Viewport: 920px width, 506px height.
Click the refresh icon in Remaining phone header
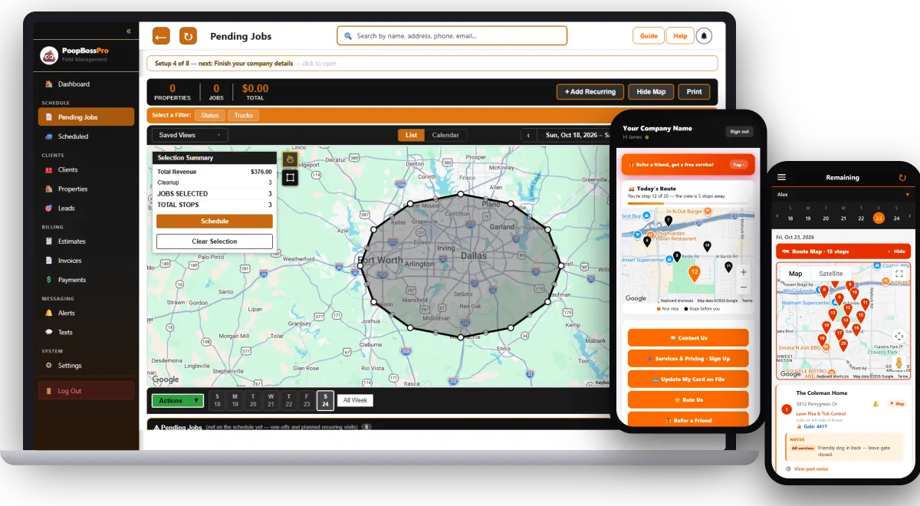coord(902,177)
